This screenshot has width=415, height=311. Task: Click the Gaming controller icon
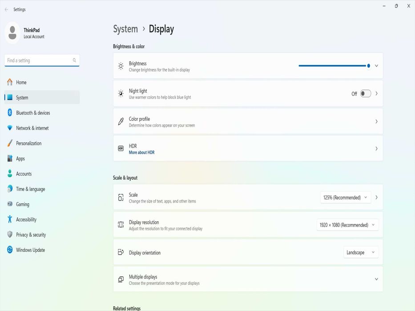click(x=10, y=204)
